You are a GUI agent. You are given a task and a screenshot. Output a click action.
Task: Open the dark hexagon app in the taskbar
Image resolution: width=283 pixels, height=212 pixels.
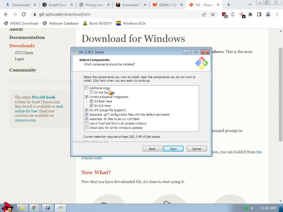pos(48,208)
